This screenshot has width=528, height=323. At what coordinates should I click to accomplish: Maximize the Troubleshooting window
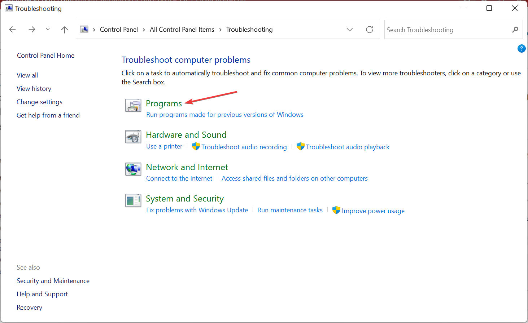(x=489, y=8)
